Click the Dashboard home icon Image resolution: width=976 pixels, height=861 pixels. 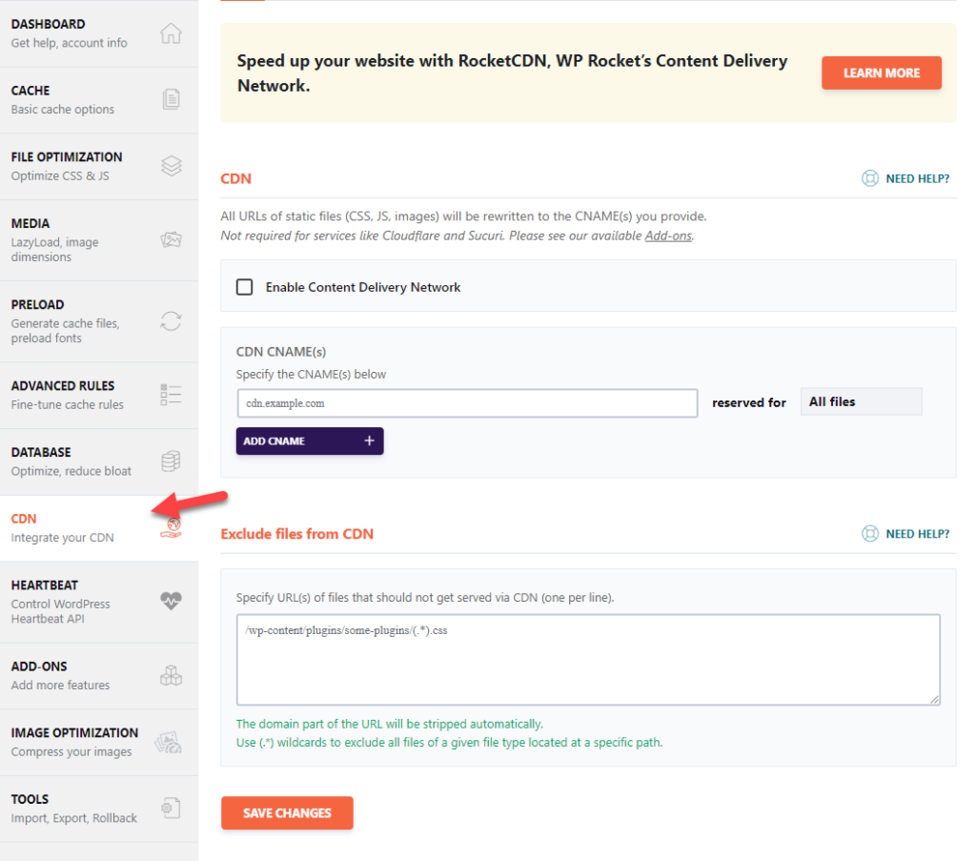pyautogui.click(x=171, y=33)
